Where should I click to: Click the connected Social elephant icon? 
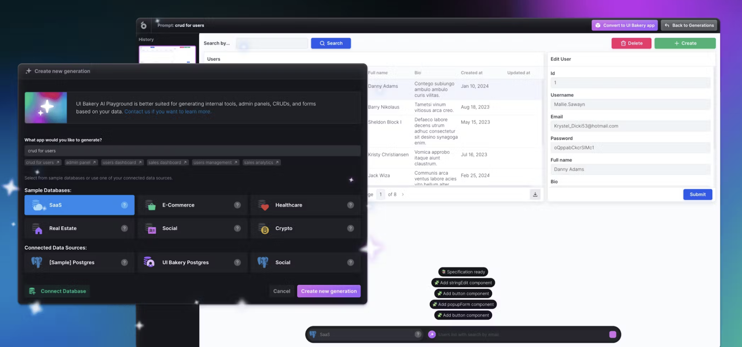tap(263, 262)
